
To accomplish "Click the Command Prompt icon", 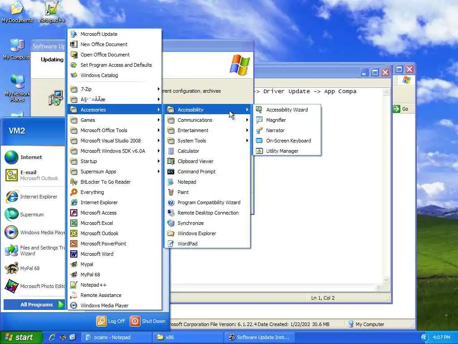I will (x=171, y=172).
